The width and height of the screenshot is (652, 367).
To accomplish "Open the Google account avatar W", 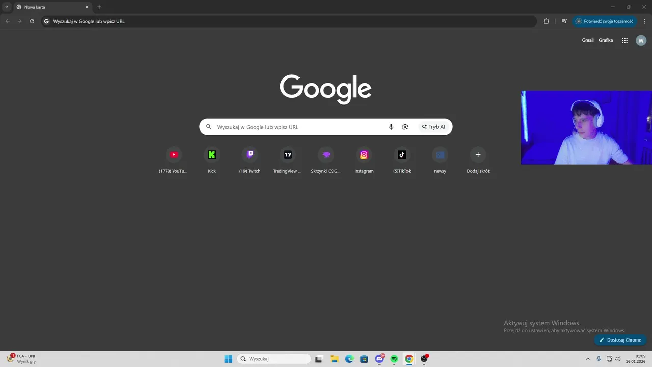I will tap(641, 40).
